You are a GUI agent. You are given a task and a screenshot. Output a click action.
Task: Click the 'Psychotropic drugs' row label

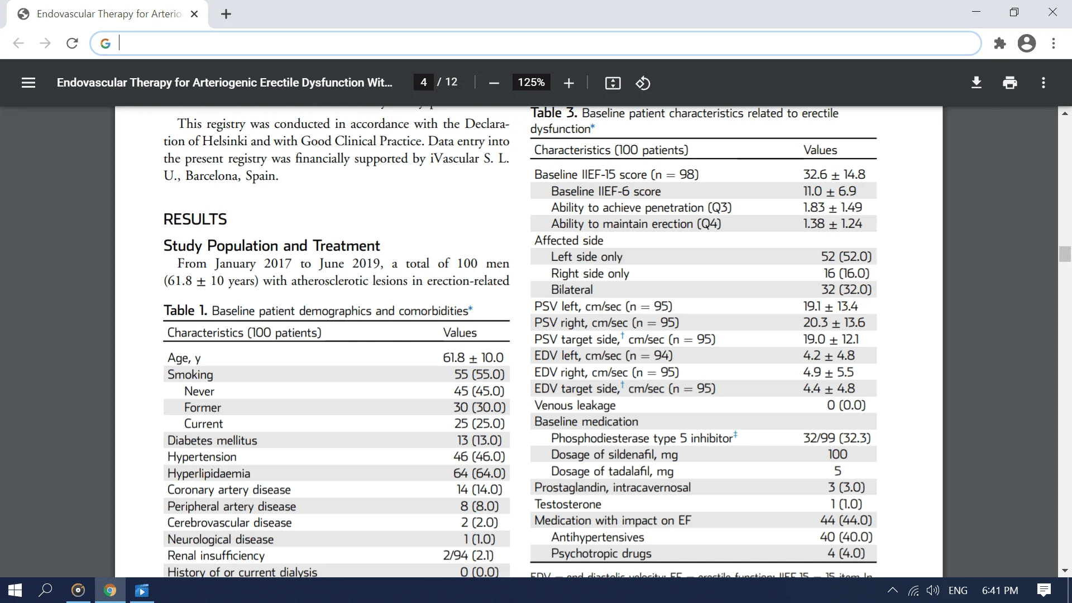(x=601, y=553)
